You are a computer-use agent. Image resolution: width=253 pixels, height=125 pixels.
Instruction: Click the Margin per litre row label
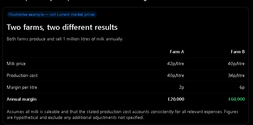(22, 87)
